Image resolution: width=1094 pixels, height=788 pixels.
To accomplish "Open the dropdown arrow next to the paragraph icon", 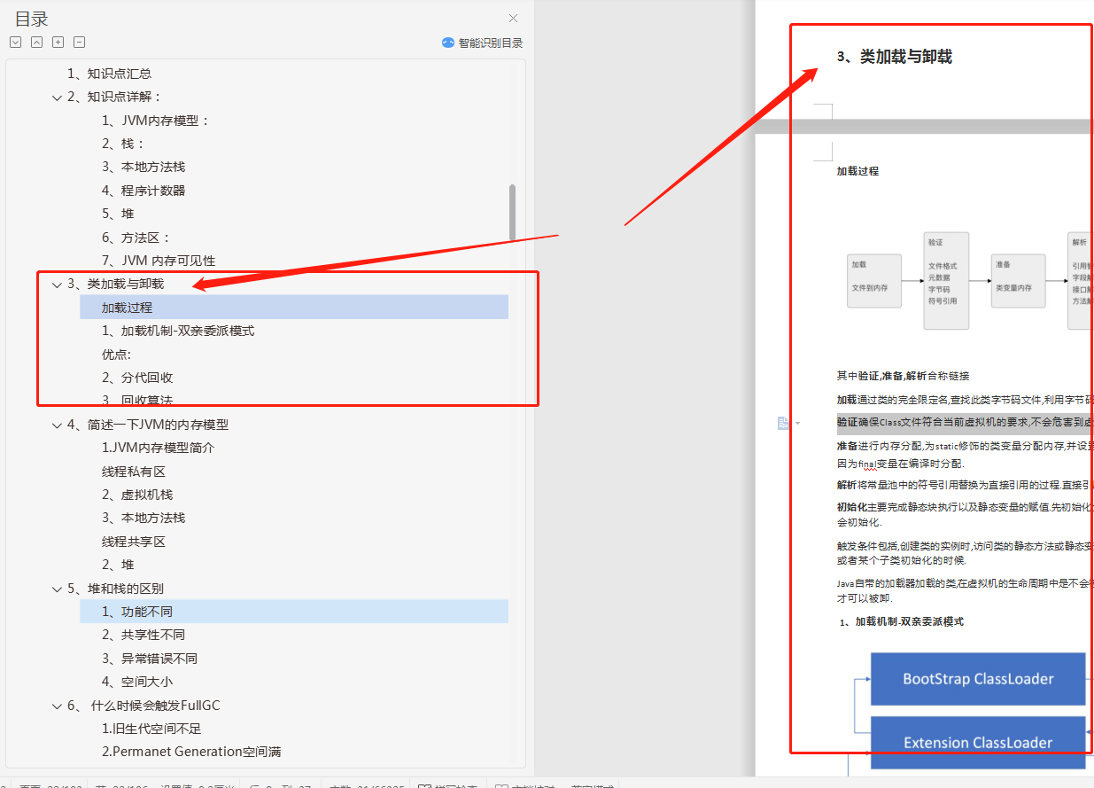I will coord(797,424).
